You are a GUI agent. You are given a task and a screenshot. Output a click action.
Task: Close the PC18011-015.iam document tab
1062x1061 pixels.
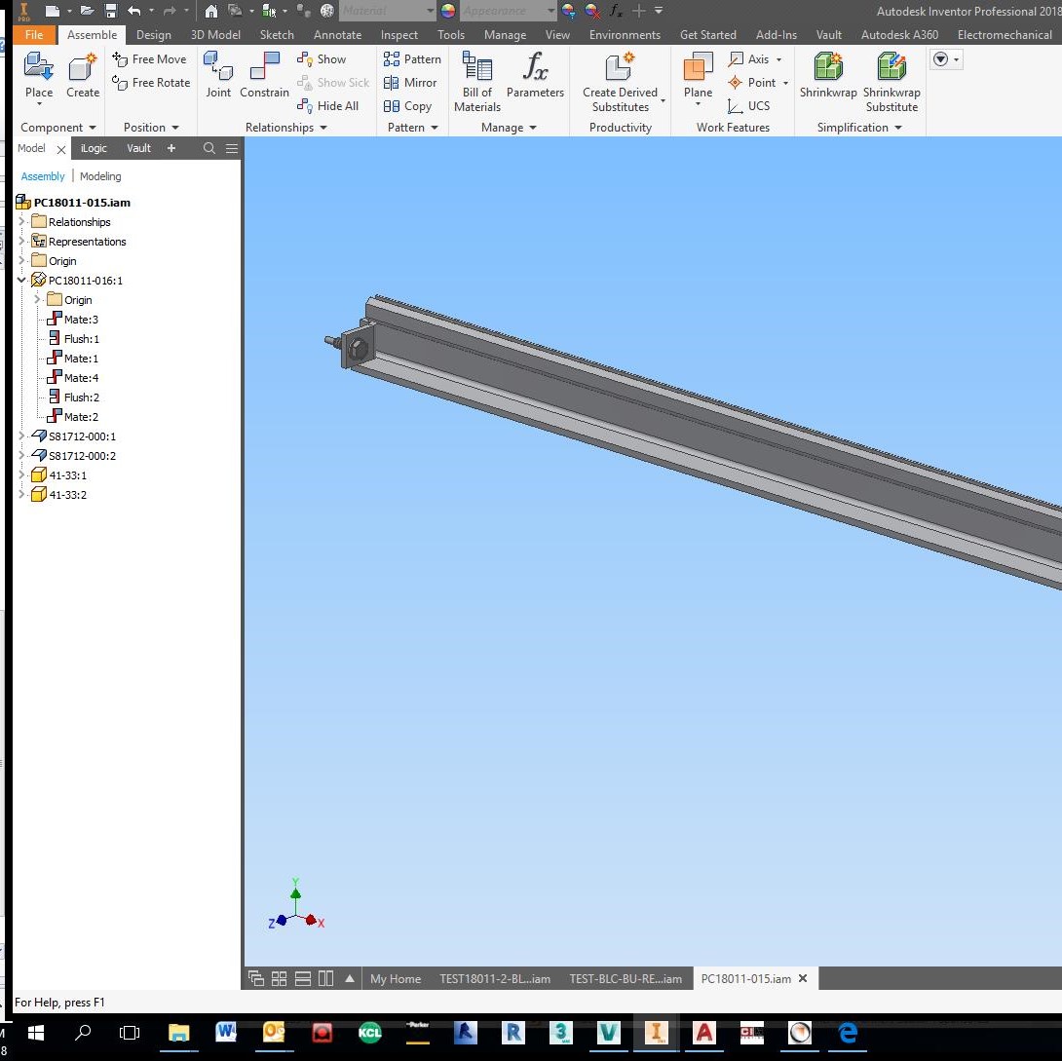pos(803,978)
